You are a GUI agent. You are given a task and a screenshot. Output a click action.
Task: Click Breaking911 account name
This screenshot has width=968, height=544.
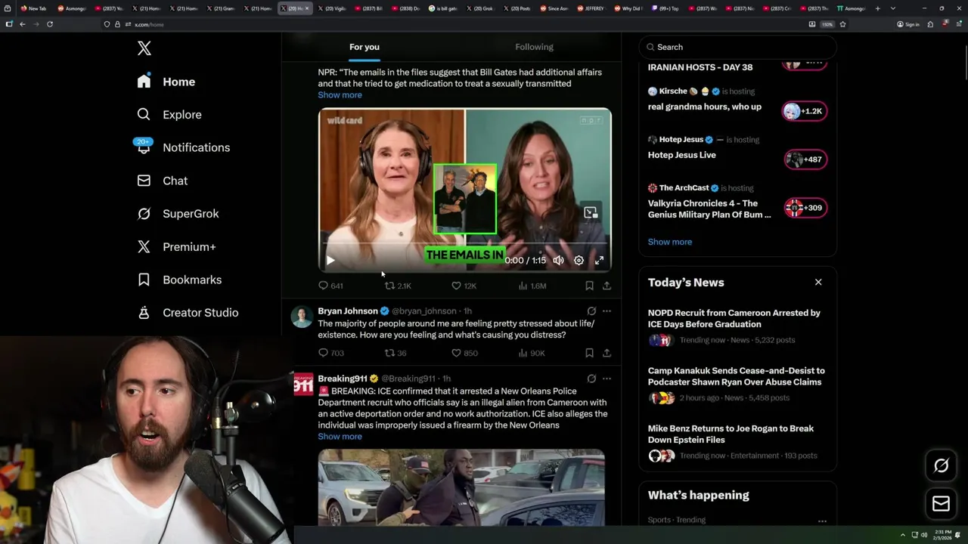(x=343, y=379)
